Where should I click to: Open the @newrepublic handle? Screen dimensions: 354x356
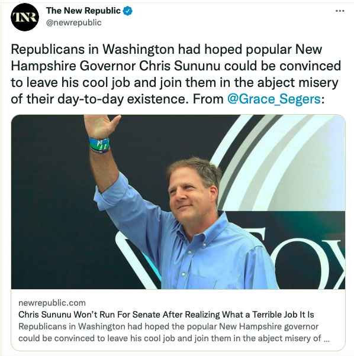(73, 22)
